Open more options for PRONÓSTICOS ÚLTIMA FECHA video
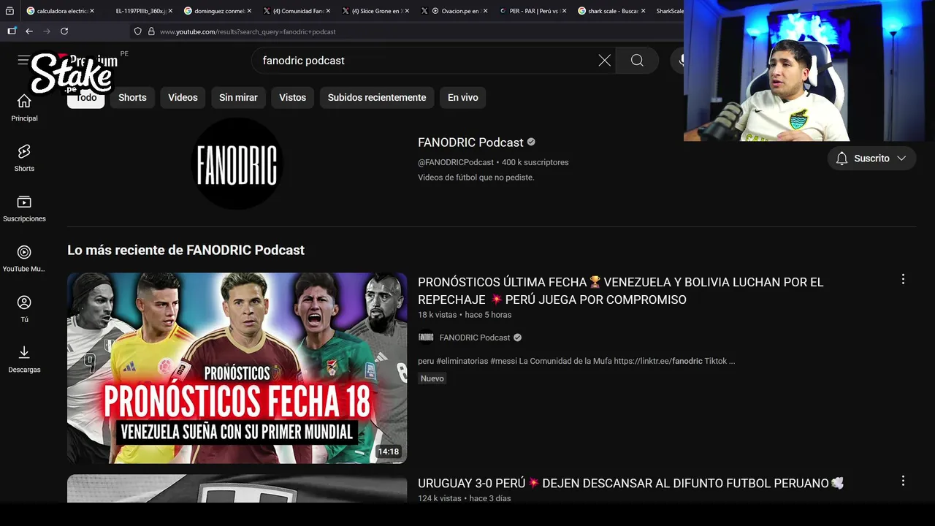 tap(903, 279)
